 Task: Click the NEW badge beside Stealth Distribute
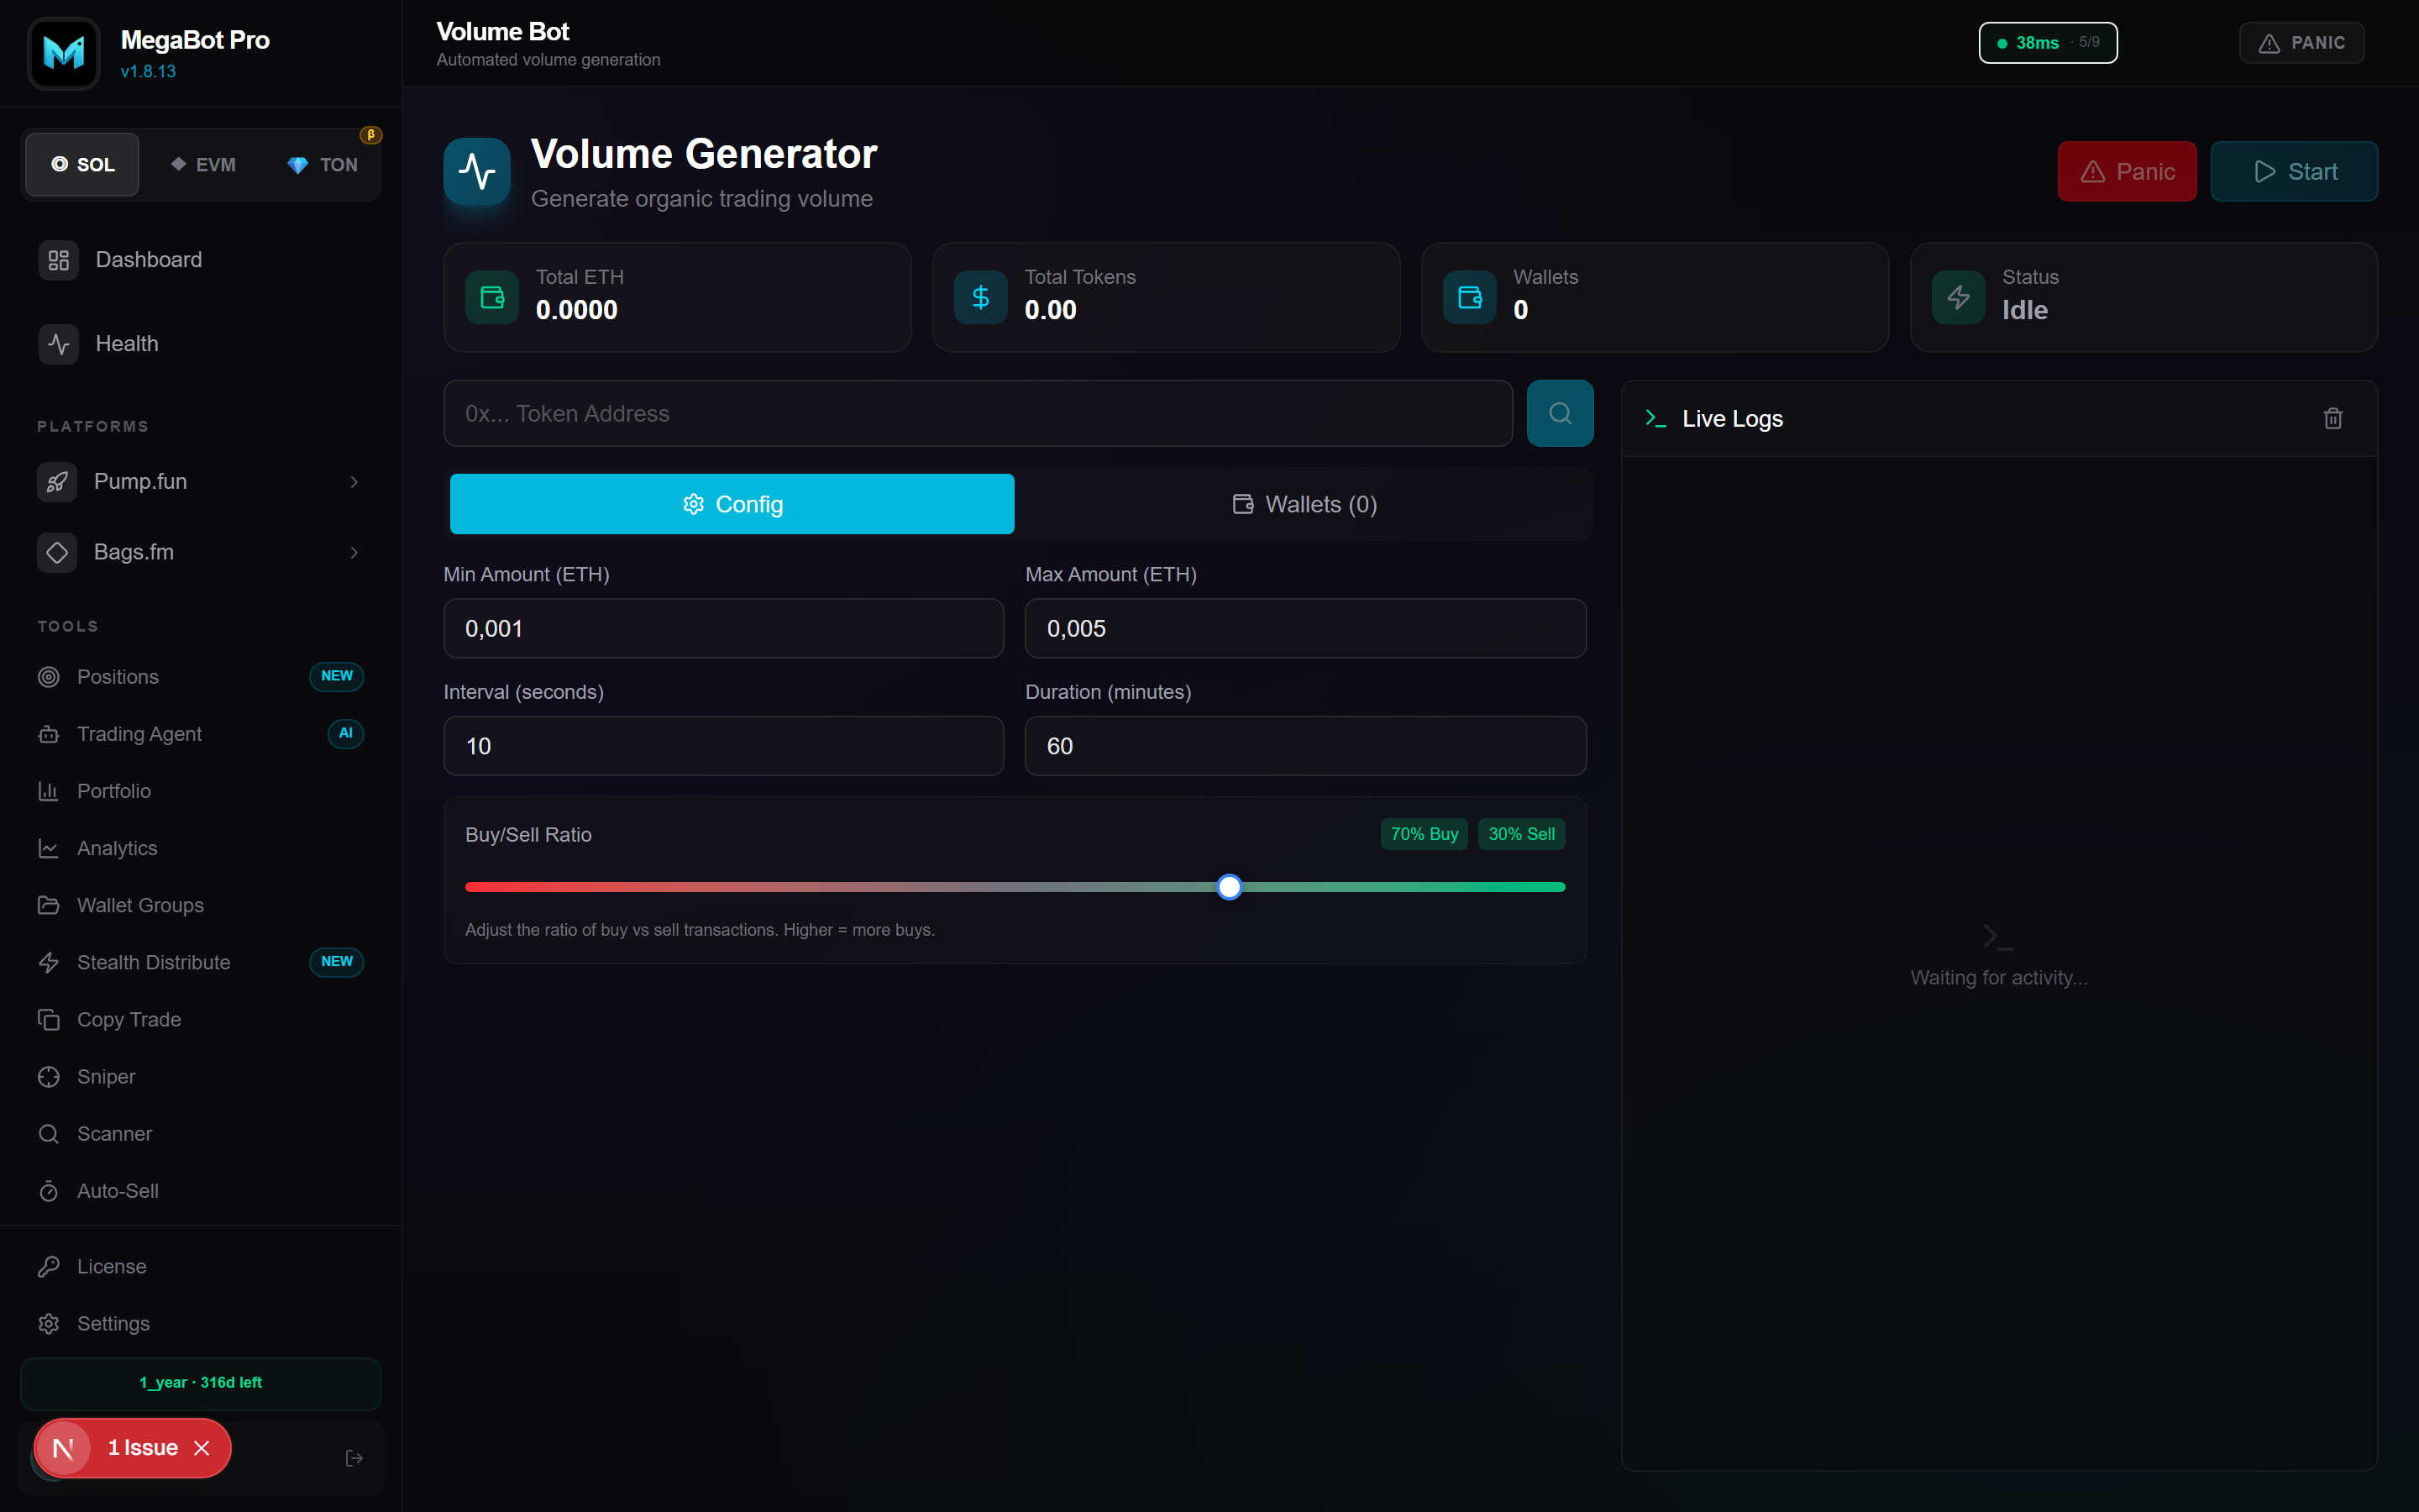pyautogui.click(x=337, y=962)
